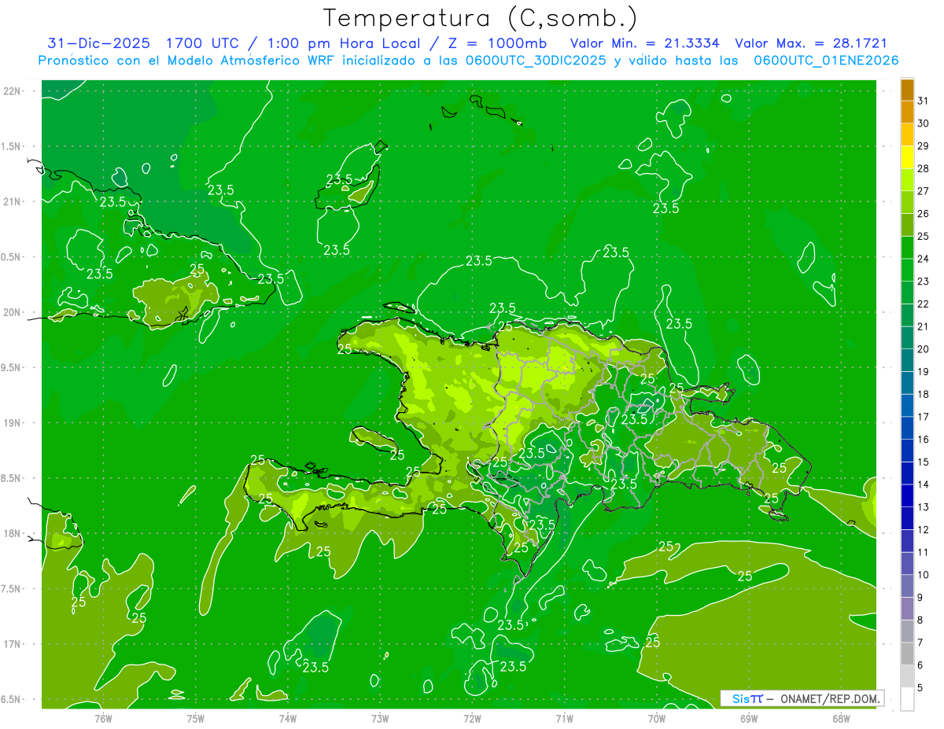Click the "1700 UTC" time text
Image resolution: width=944 pixels, height=729 pixels.
click(204, 43)
